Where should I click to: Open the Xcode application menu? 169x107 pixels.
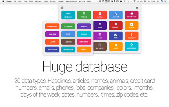pyautogui.click(x=9, y=1)
